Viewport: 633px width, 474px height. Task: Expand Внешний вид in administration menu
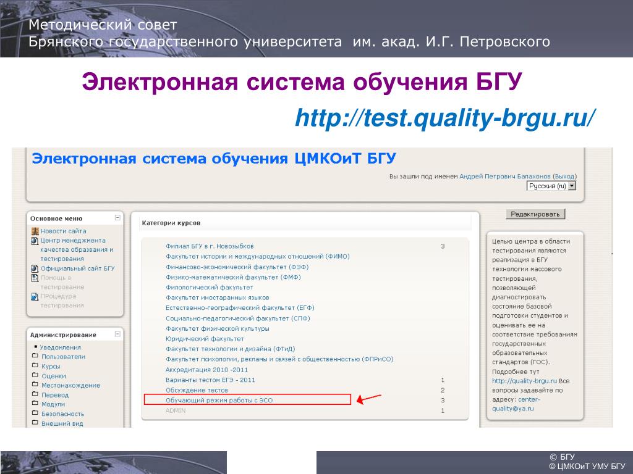62,423
